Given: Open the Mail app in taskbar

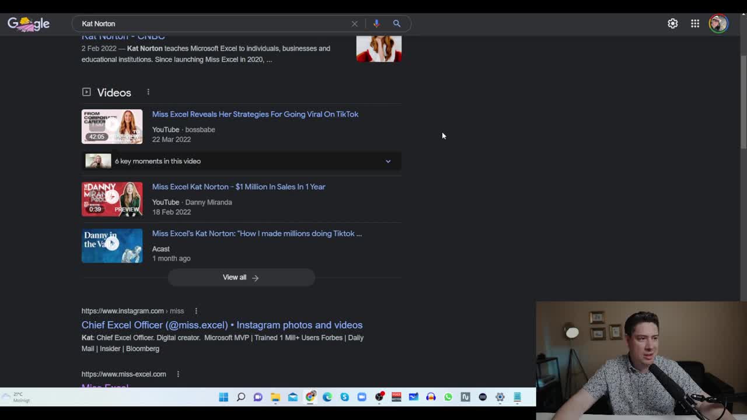Looking at the screenshot, I should (292, 397).
